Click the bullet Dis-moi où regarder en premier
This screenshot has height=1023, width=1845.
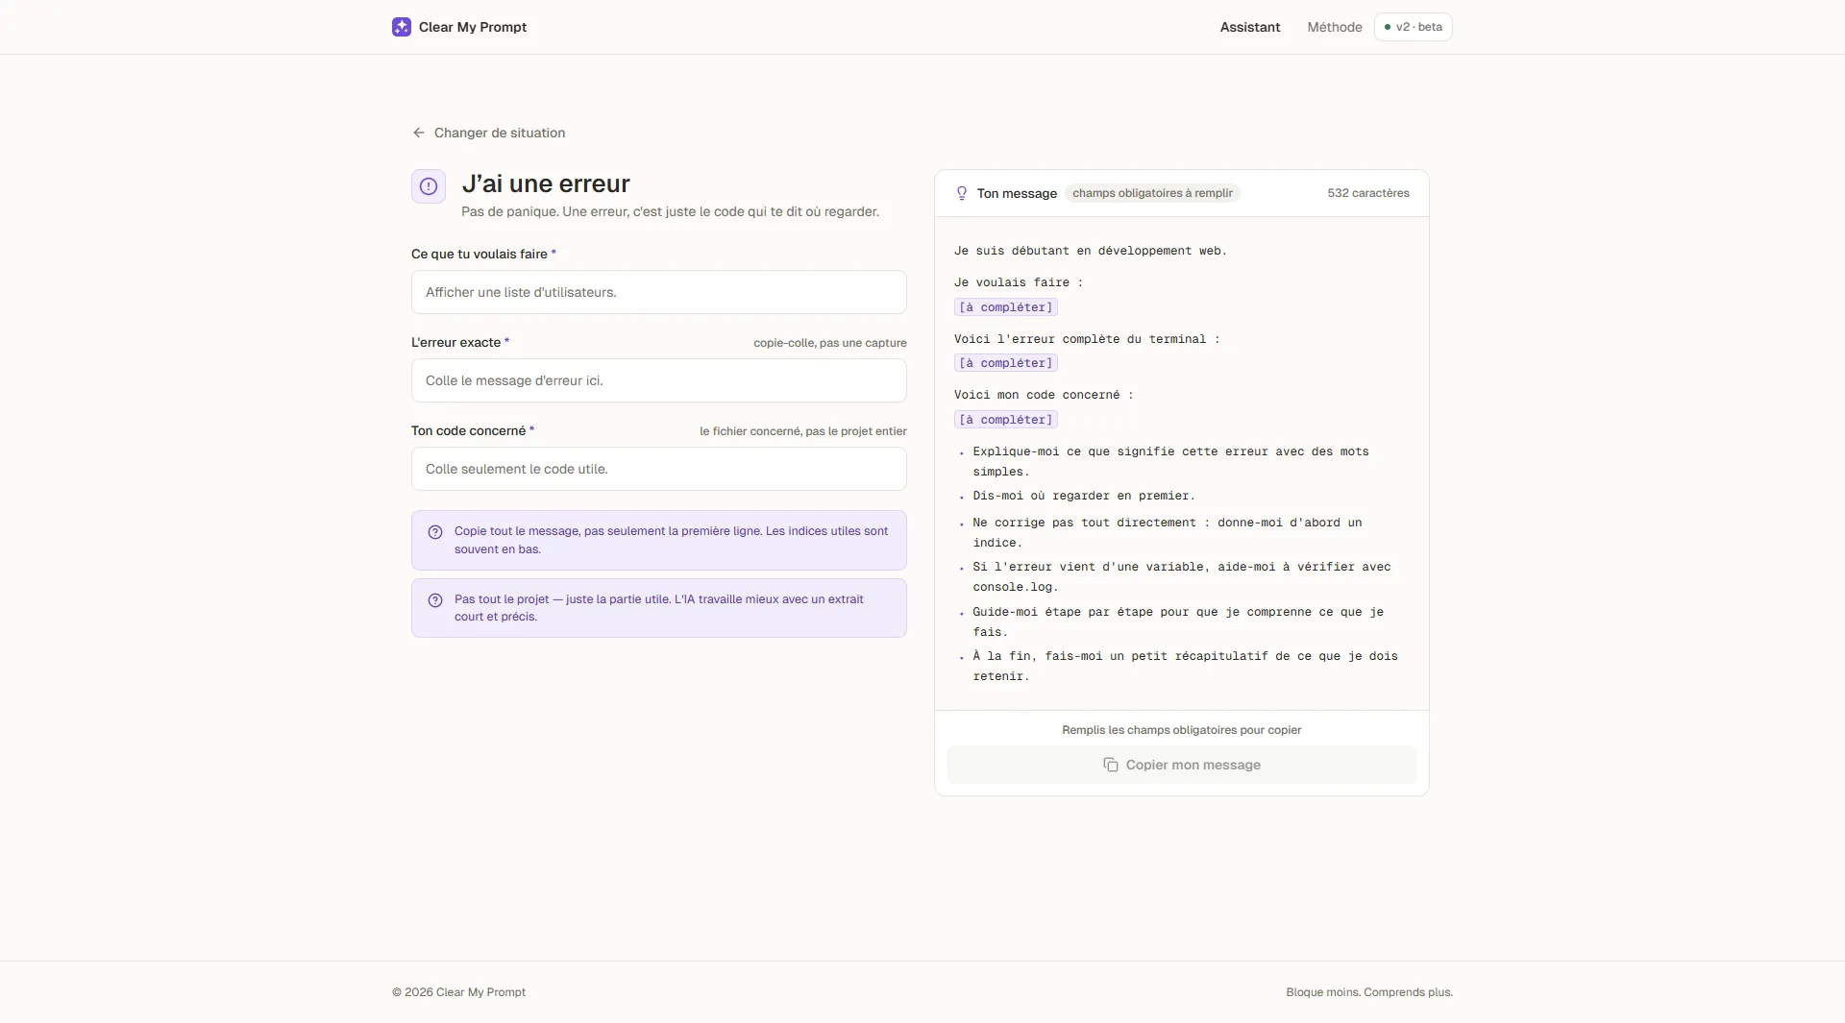tap(1084, 496)
